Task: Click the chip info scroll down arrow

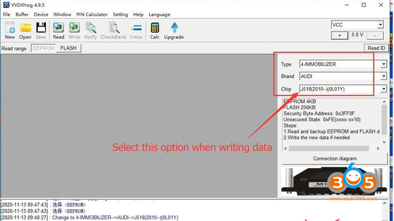Action: click(384, 142)
